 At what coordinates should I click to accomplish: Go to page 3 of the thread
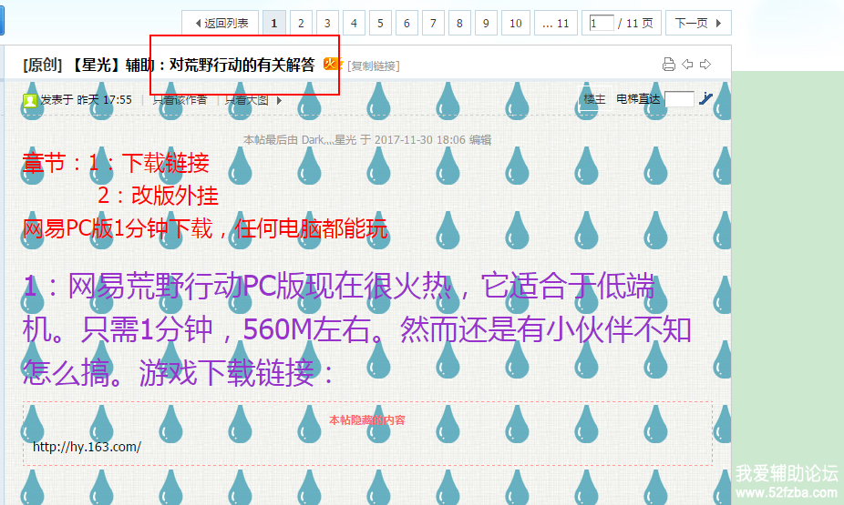pos(327,23)
